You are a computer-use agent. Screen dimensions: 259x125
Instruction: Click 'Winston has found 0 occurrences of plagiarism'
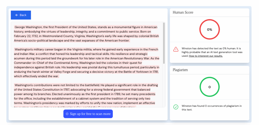pos(212,108)
